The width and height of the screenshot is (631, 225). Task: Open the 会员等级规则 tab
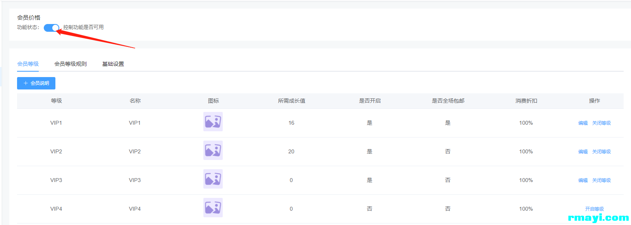coord(70,64)
